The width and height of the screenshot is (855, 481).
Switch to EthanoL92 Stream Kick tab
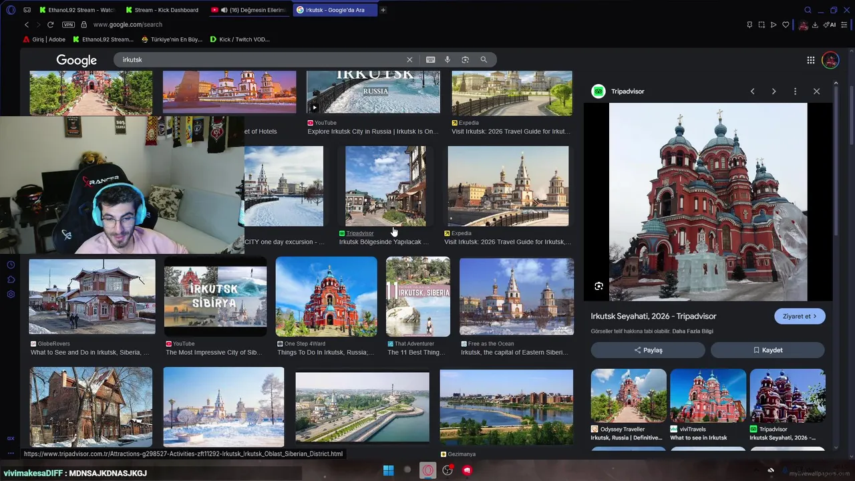coord(77,10)
